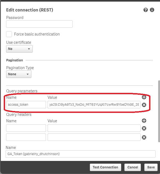Open the help question mark icon
Screen dimensions: 160x174
tap(146, 10)
